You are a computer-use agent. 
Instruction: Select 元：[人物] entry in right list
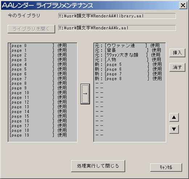tap(128, 60)
